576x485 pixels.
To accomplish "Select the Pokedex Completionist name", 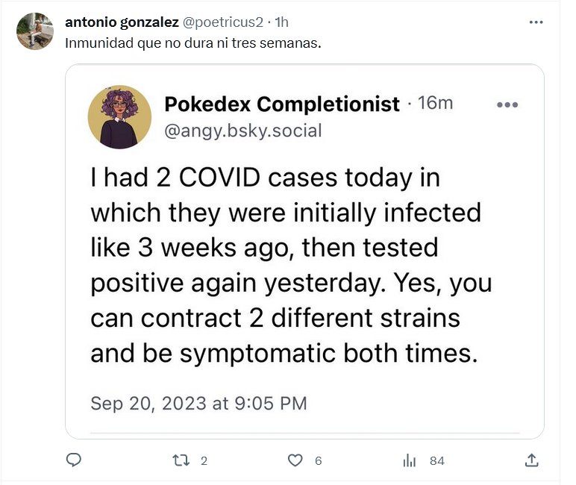I will point(282,104).
